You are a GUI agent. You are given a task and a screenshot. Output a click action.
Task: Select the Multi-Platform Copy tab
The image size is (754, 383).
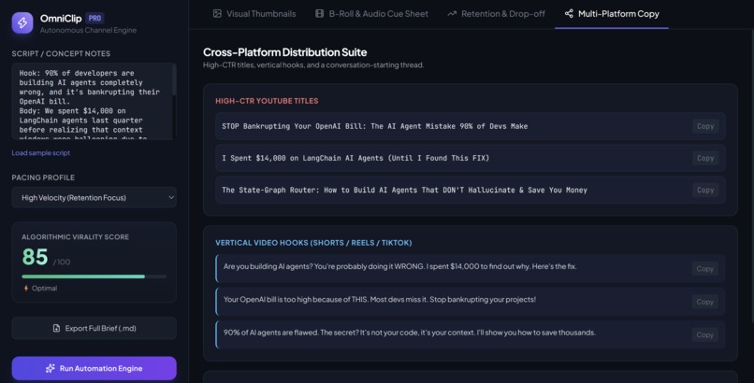pyautogui.click(x=612, y=14)
